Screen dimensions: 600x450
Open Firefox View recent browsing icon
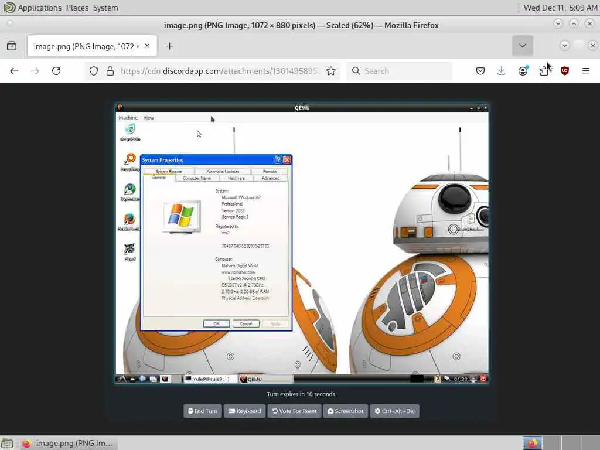click(12, 46)
